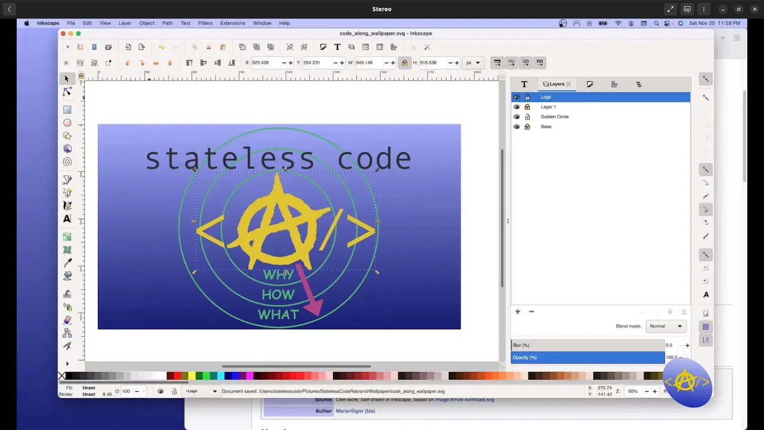
Task: Click the Print document icon
Action: tap(108, 47)
